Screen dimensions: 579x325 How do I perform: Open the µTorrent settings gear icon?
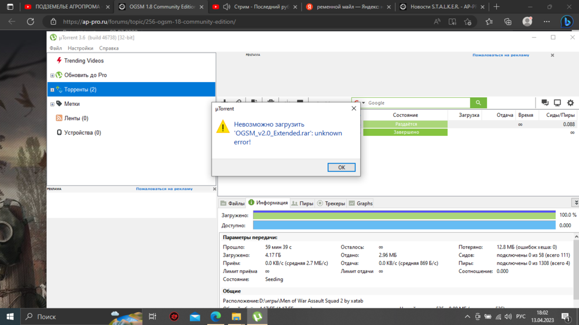pyautogui.click(x=570, y=103)
